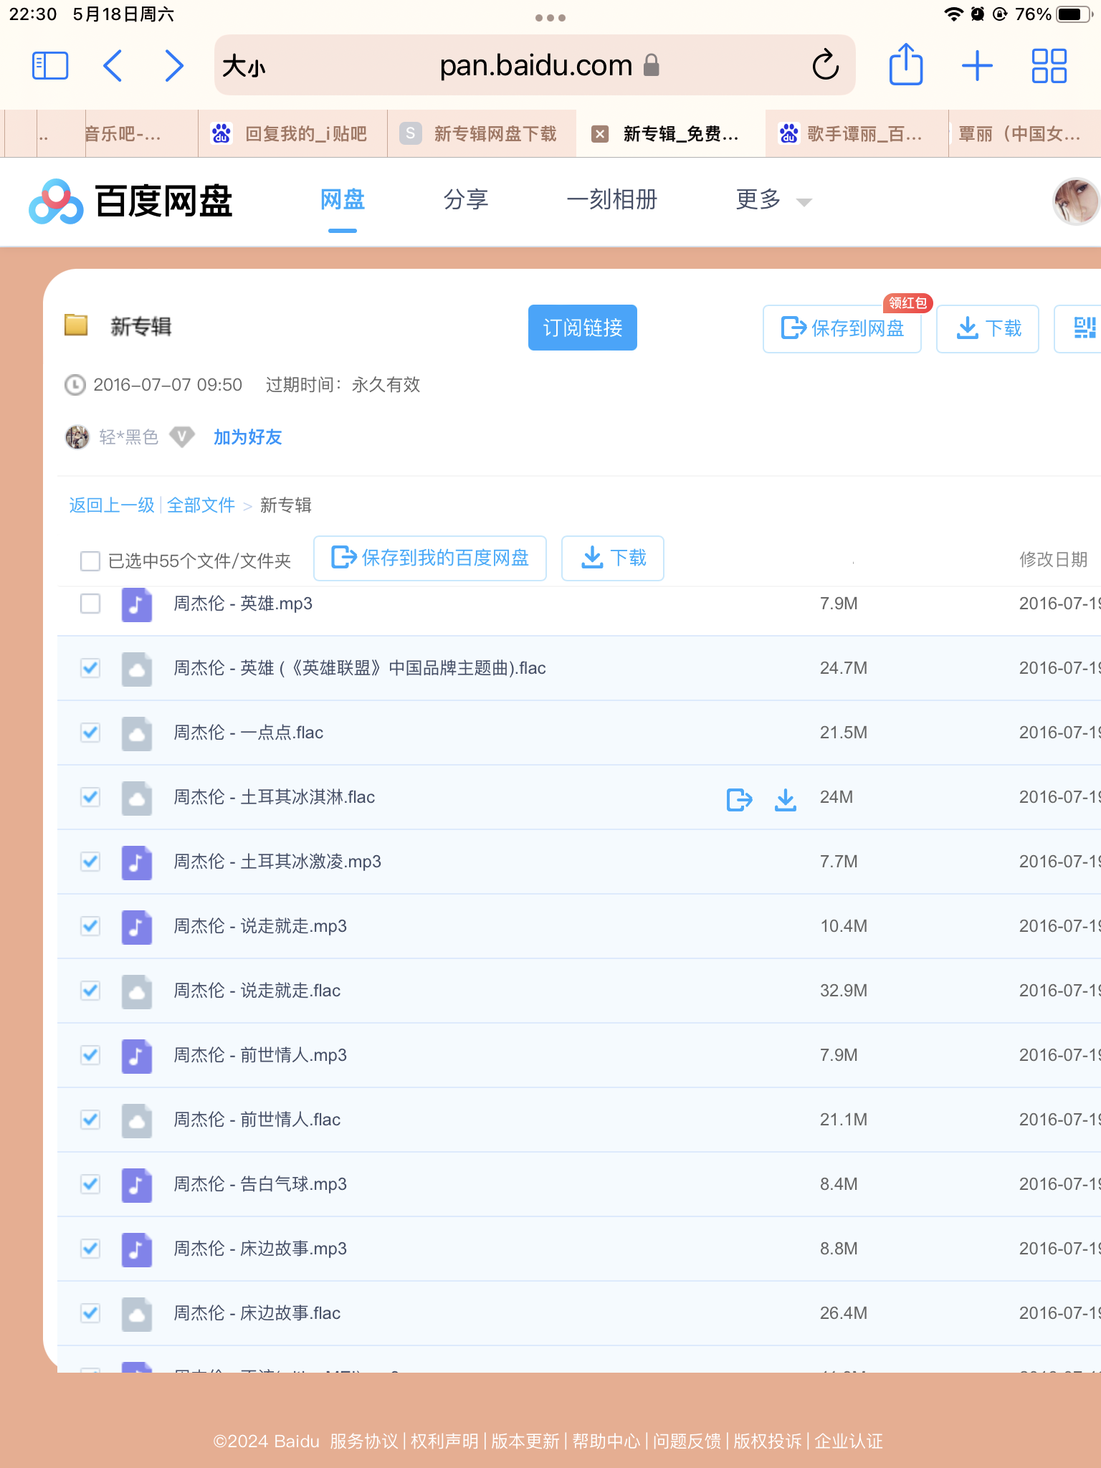
Task: Uncheck 告白气球.mp3 checkbox
Action: point(90,1184)
